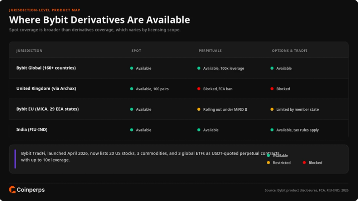The width and height of the screenshot is (358, 201).
Task: Click the green dot beside 'Available, 100 pairs'
Action: click(x=131, y=89)
